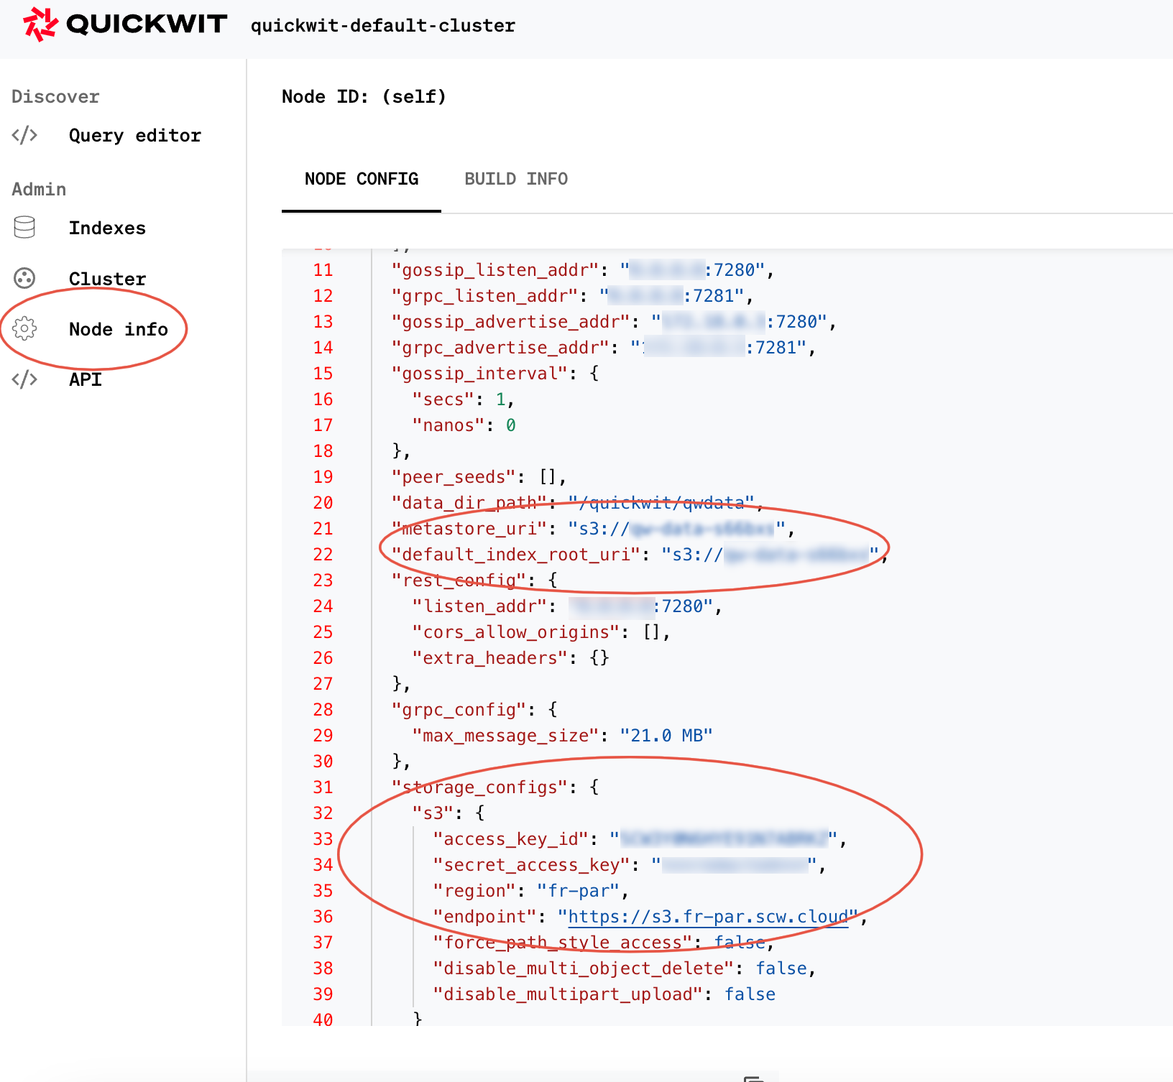Click the "data_dir_path" key
The height and width of the screenshot is (1082, 1173).
469,503
